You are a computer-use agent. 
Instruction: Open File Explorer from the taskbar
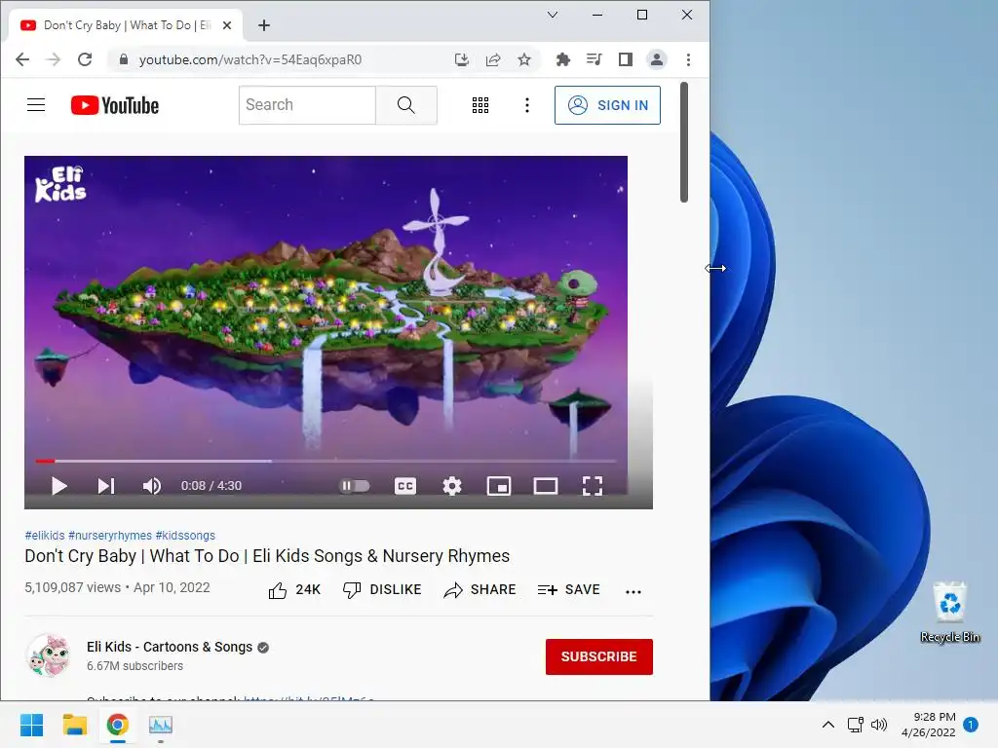point(74,725)
